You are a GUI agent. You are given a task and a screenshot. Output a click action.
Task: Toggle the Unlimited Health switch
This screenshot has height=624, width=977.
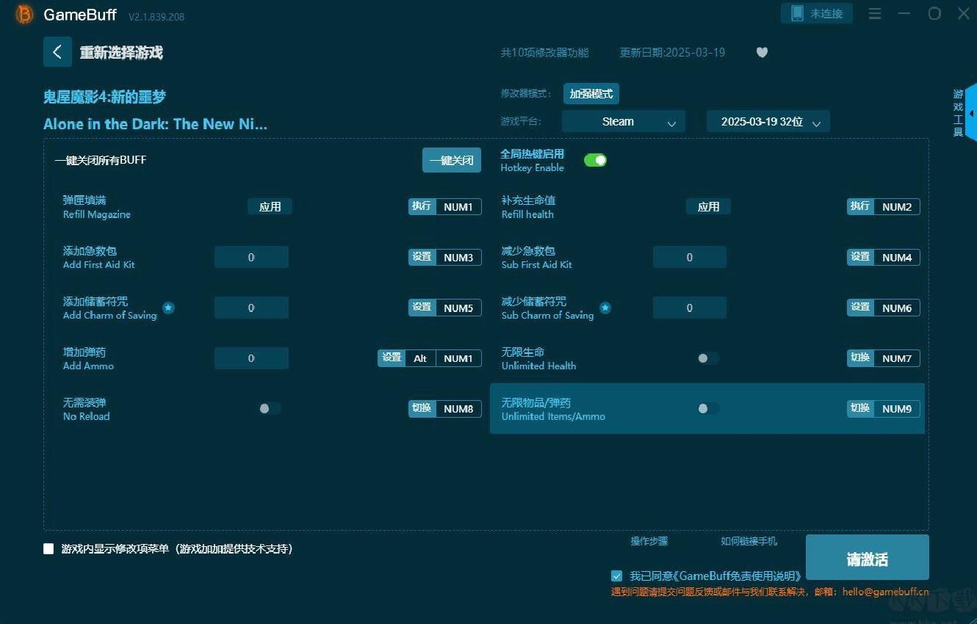pos(708,358)
